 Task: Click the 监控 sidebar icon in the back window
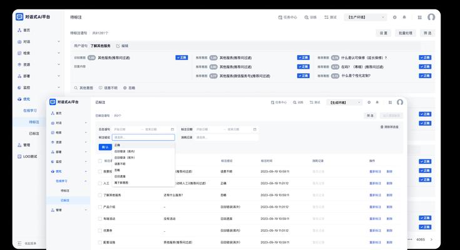tap(19, 87)
